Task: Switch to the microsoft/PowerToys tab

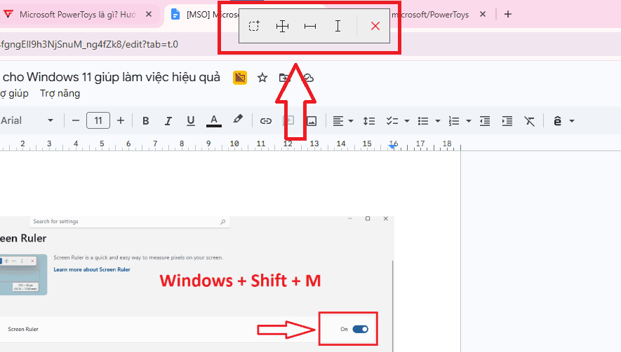Action: [x=429, y=15]
